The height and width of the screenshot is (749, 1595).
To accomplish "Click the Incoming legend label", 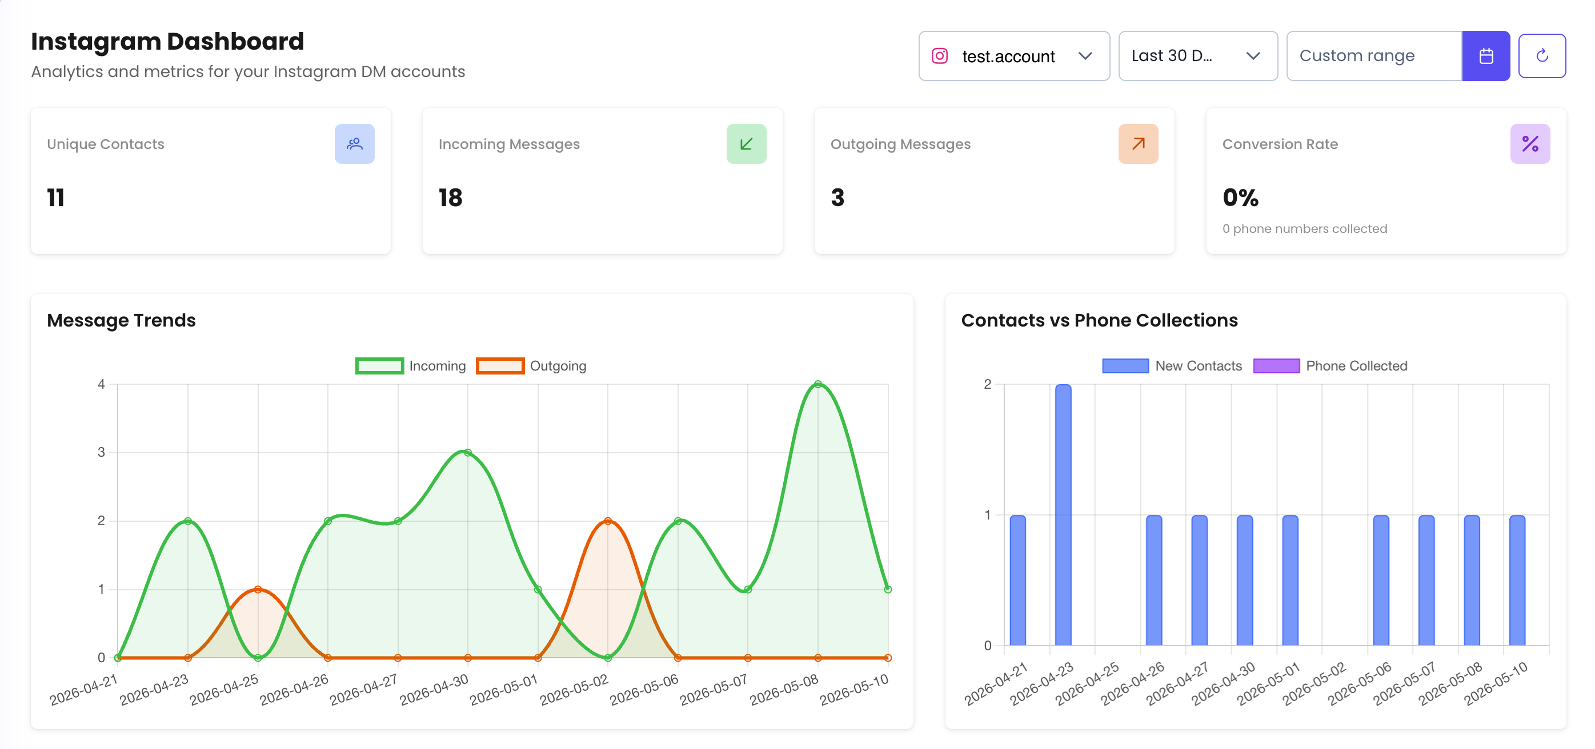I will point(437,366).
